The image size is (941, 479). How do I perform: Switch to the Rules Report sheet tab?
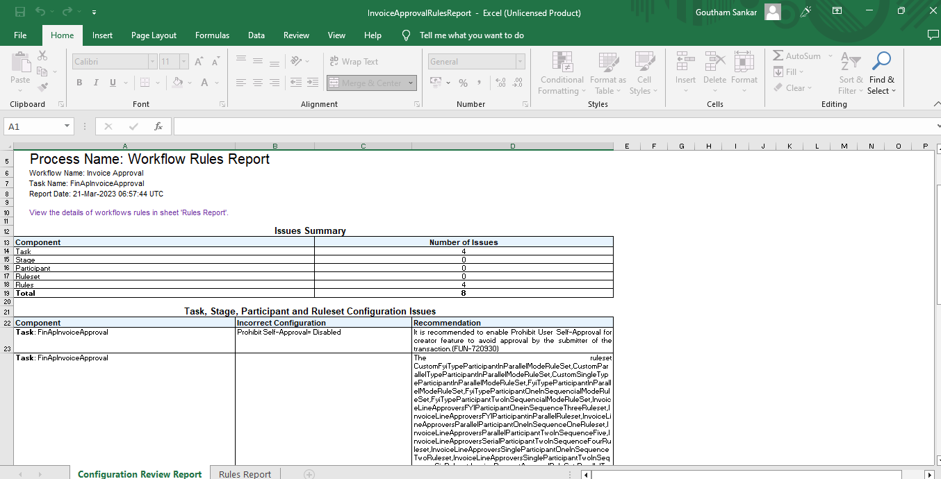click(244, 473)
